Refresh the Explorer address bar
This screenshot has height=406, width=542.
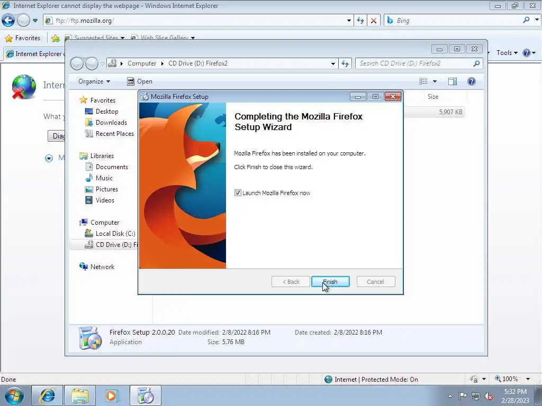coord(345,63)
